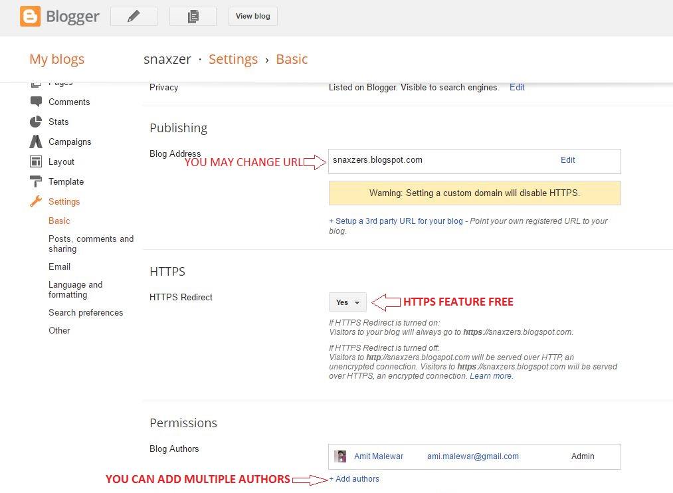Open Other settings submenu item

coord(59,330)
